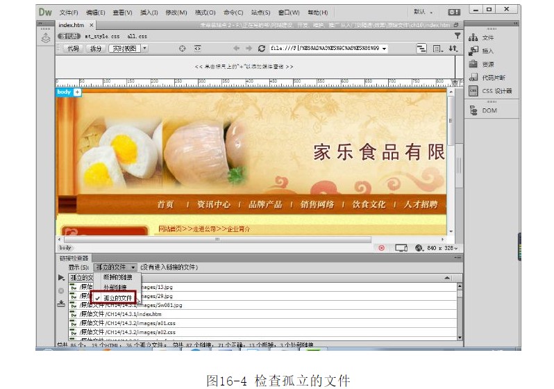
Task: Switch to the index.htm document tab
Action: (x=71, y=25)
